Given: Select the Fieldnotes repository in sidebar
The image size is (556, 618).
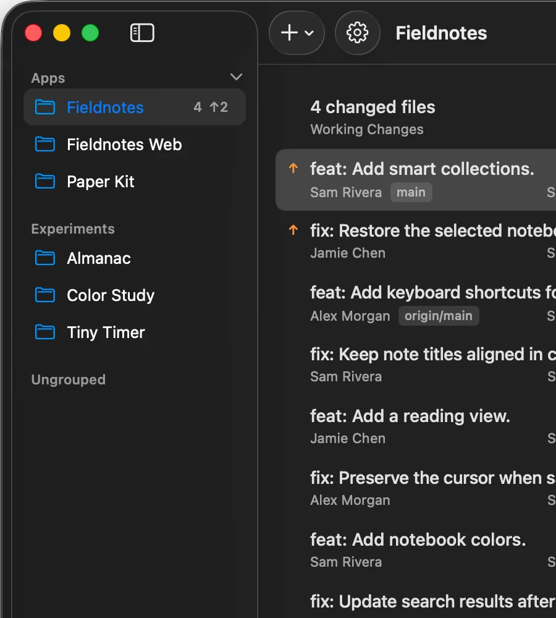Looking at the screenshot, I should click(135, 107).
